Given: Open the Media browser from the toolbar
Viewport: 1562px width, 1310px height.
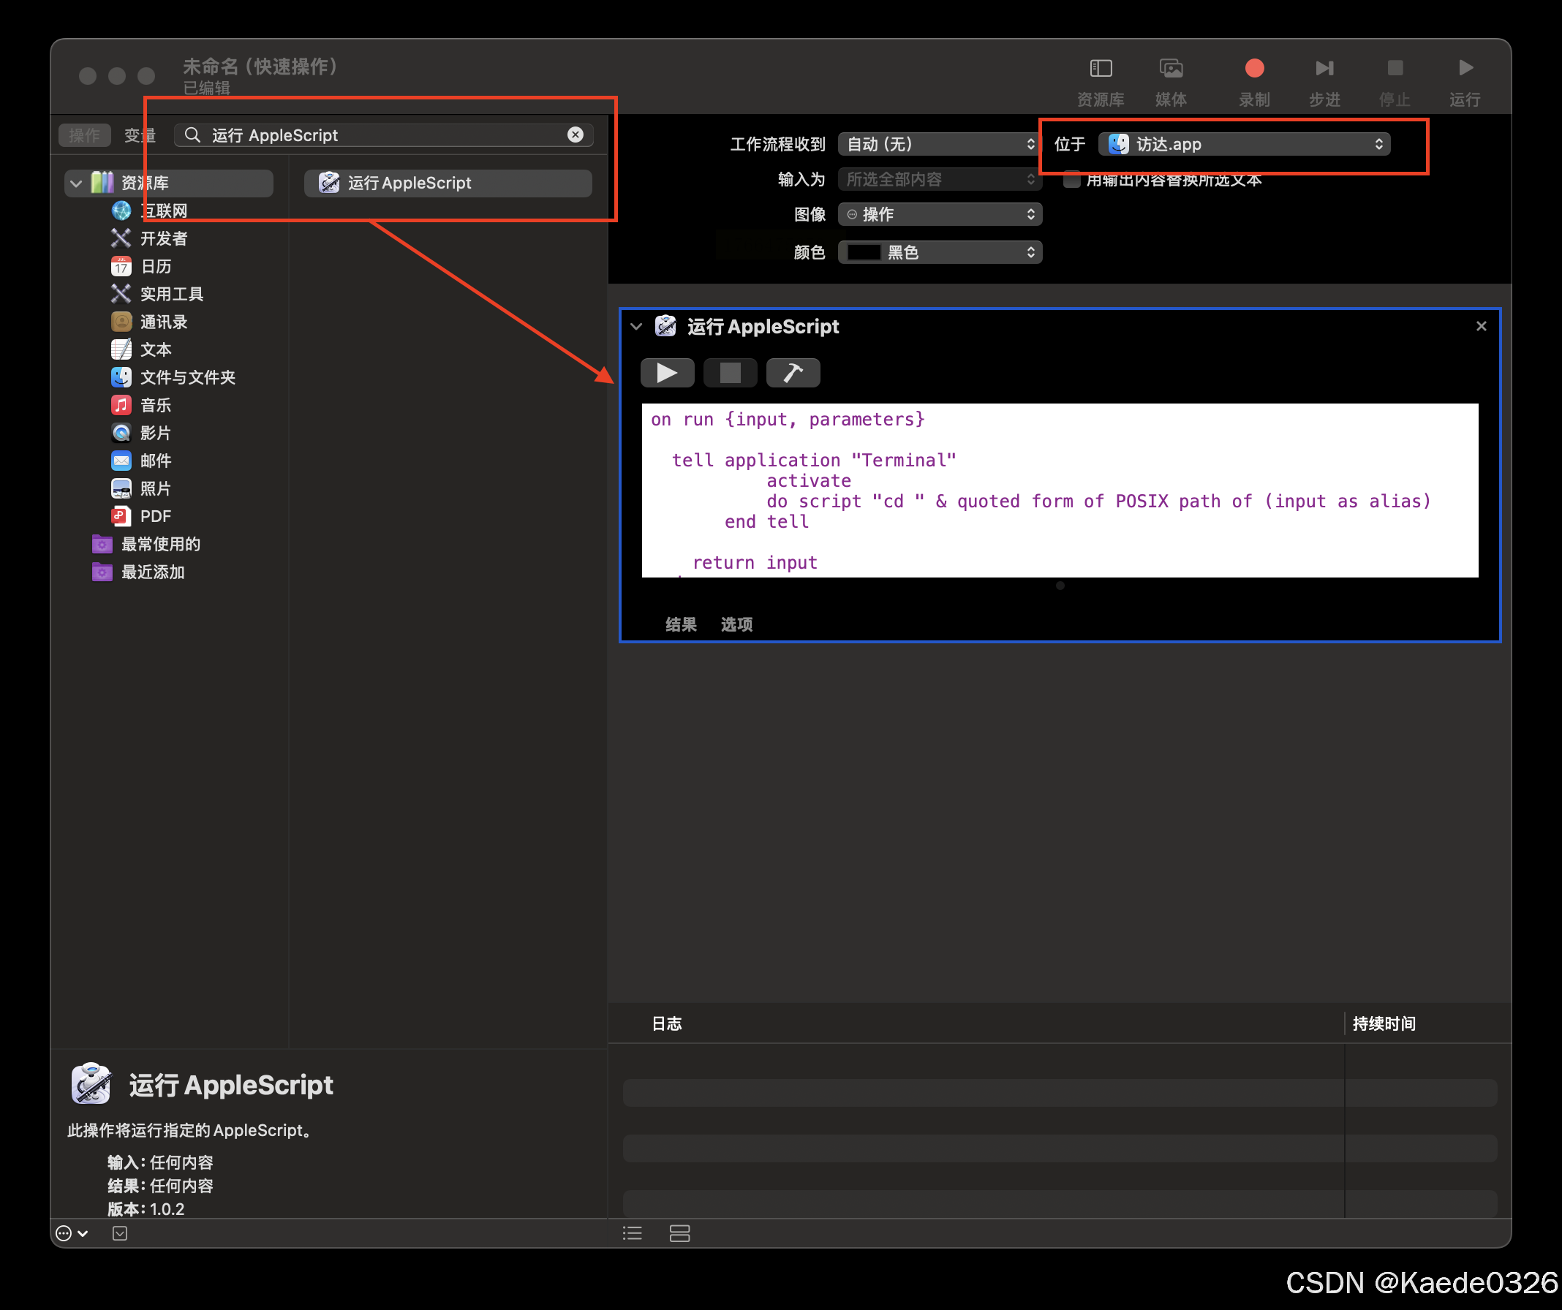Looking at the screenshot, I should (1171, 69).
